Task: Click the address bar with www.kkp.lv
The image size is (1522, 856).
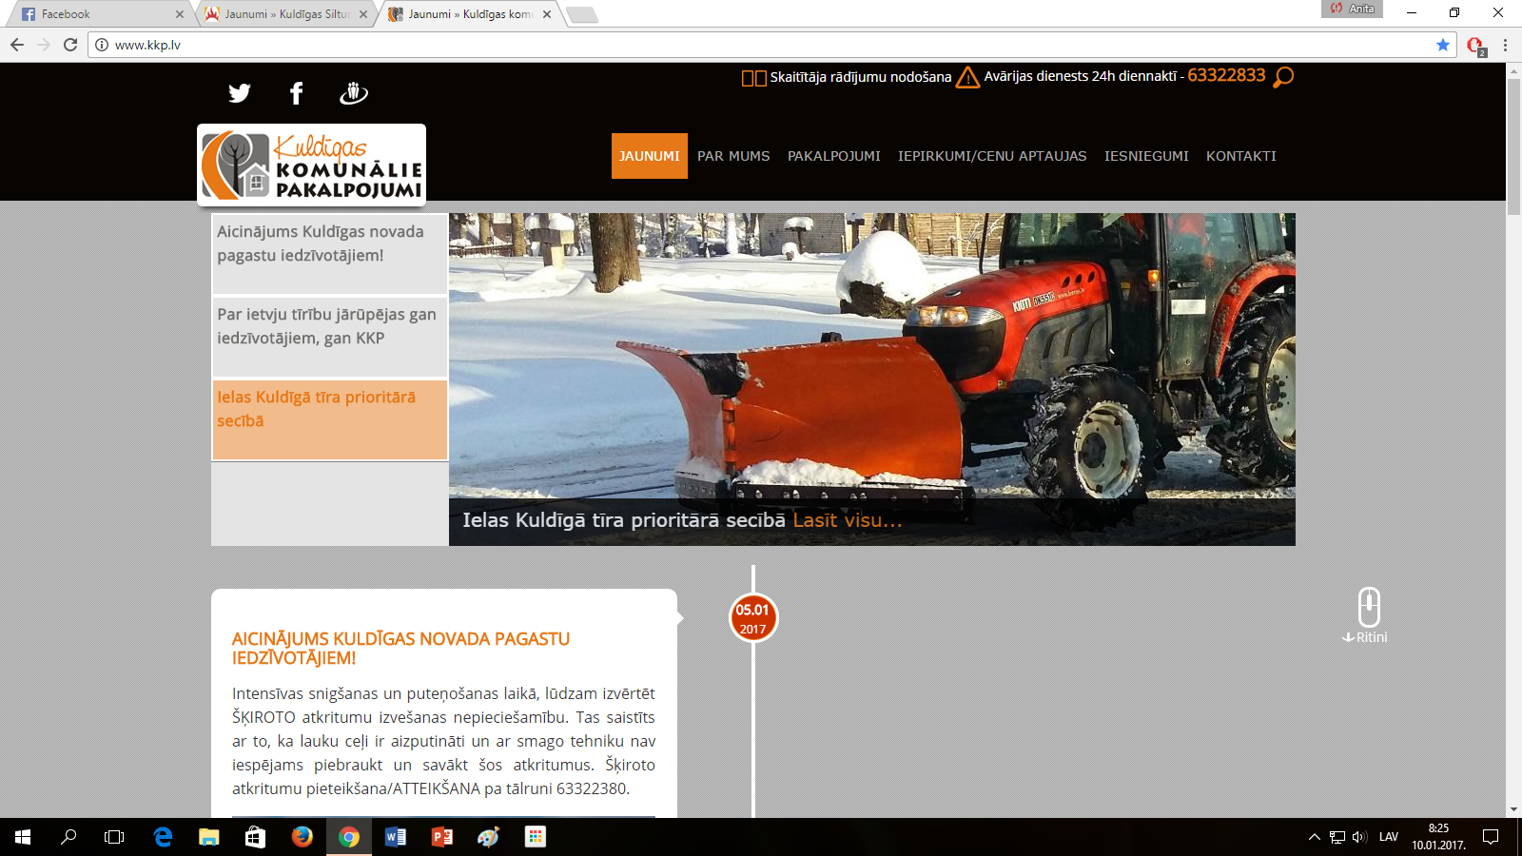Action: point(761,45)
